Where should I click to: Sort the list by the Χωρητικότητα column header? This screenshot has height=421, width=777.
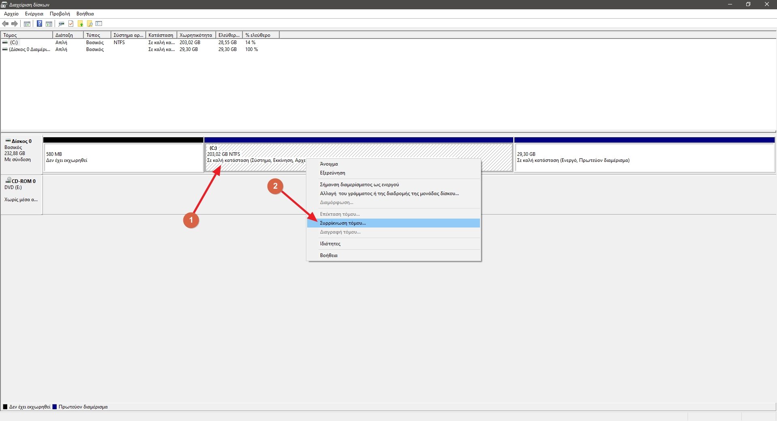(196, 35)
